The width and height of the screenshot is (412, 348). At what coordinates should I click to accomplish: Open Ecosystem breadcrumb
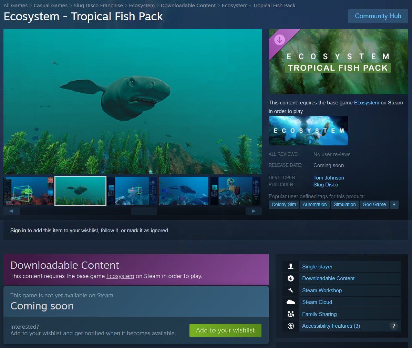(x=142, y=6)
